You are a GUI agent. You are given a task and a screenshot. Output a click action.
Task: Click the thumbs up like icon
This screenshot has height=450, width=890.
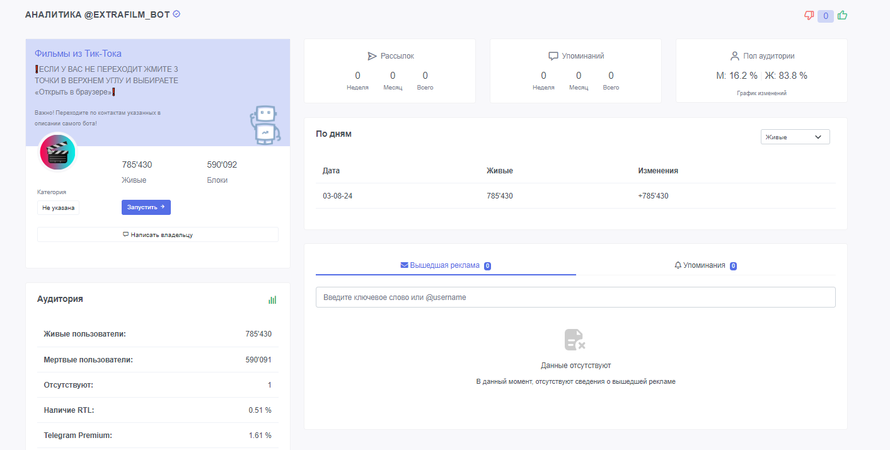[x=842, y=16]
